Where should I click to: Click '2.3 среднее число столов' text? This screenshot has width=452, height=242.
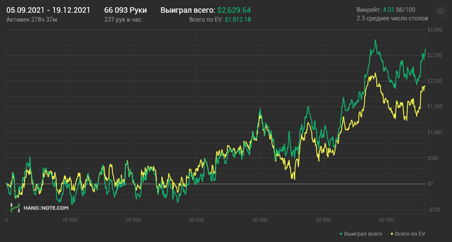393,19
